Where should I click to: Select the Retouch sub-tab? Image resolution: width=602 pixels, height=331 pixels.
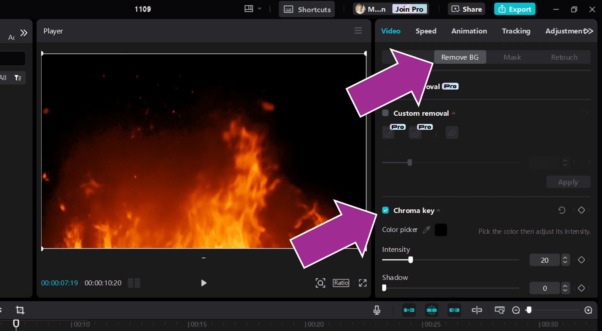tap(564, 57)
